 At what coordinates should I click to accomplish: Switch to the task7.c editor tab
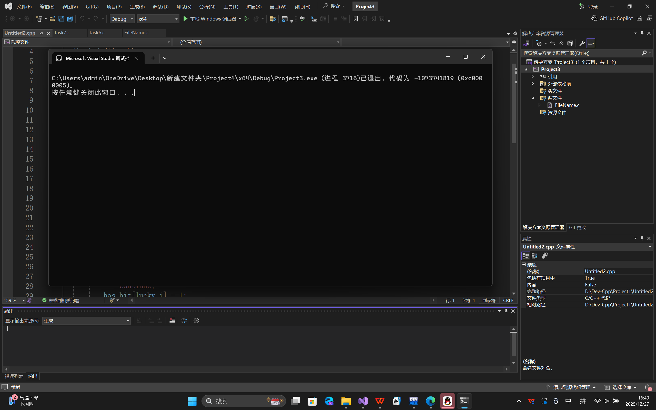point(62,33)
